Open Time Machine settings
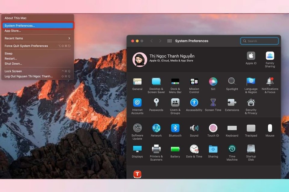The height and width of the screenshot is (192, 289). click(232, 153)
